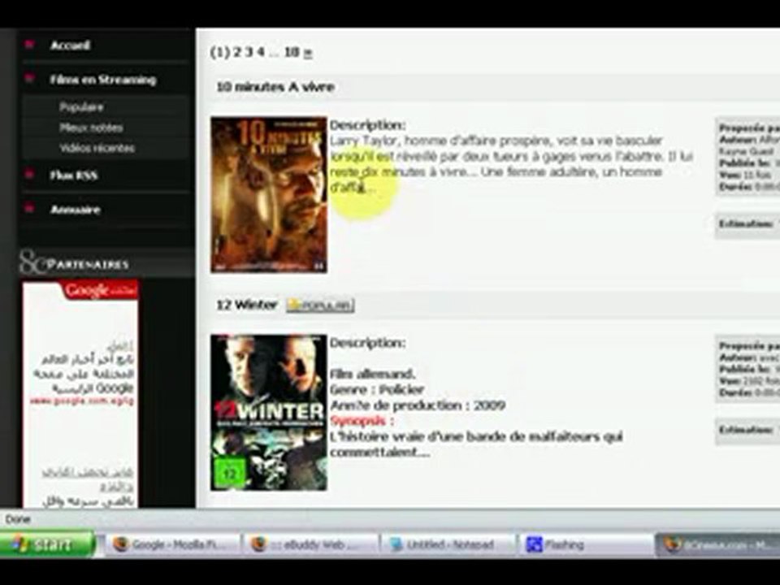Go to page 4 of results

(261, 52)
